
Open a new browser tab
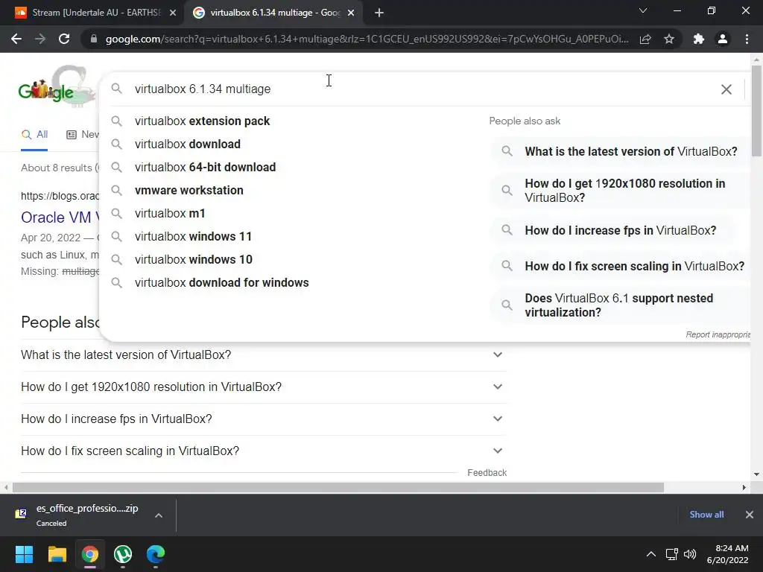coord(379,13)
